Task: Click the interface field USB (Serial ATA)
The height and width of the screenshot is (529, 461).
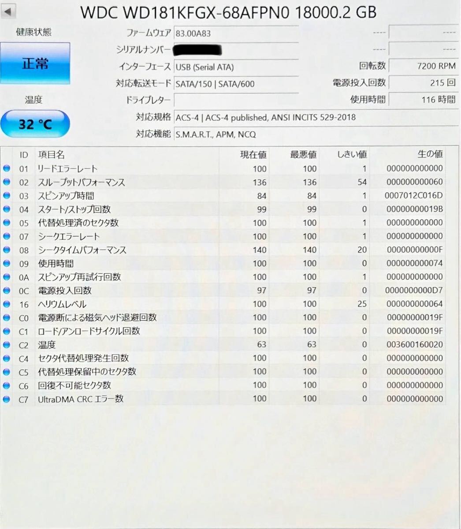Action: 236,67
